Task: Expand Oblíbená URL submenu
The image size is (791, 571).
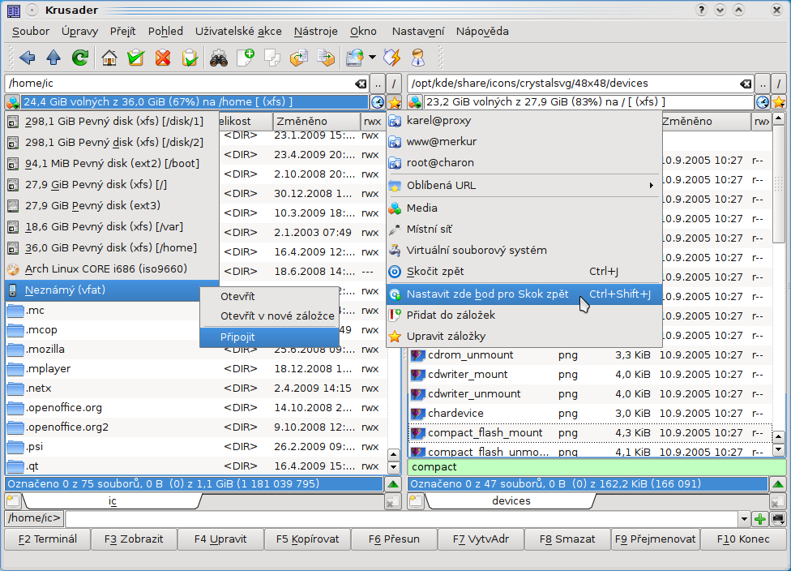Action: point(524,186)
